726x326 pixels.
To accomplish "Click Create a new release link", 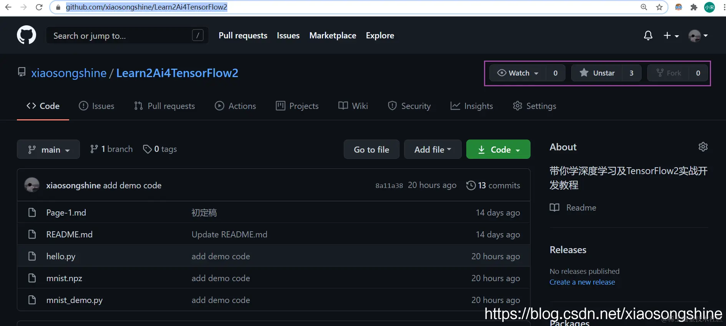I will tap(582, 282).
